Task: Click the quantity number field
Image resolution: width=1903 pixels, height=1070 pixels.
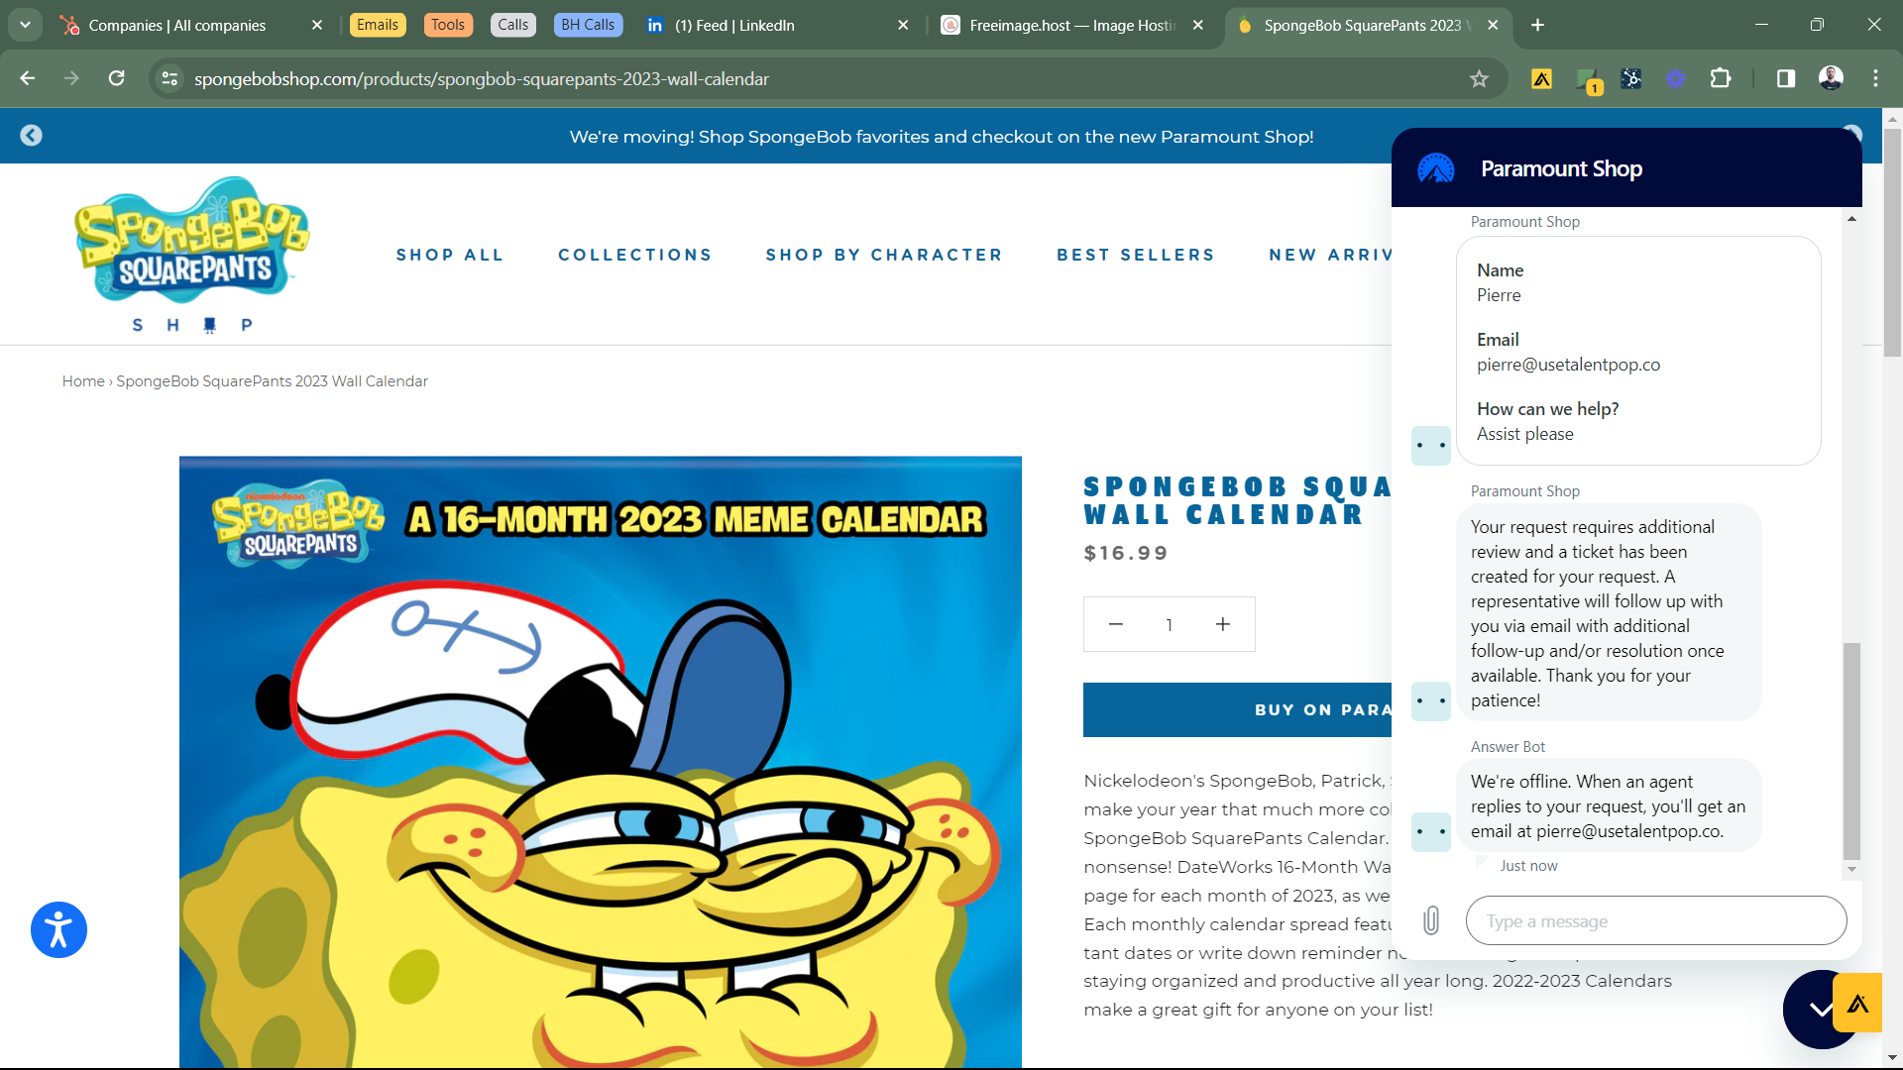Action: click(x=1170, y=625)
